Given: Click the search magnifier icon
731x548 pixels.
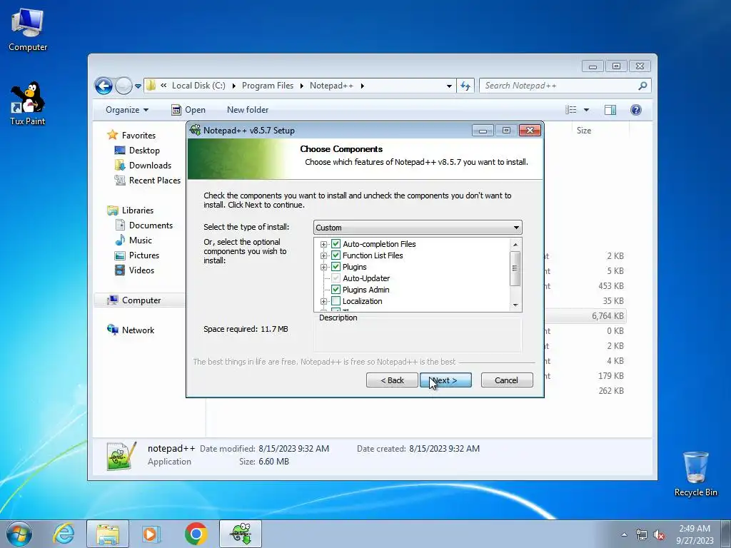Looking at the screenshot, I should pyautogui.click(x=642, y=86).
